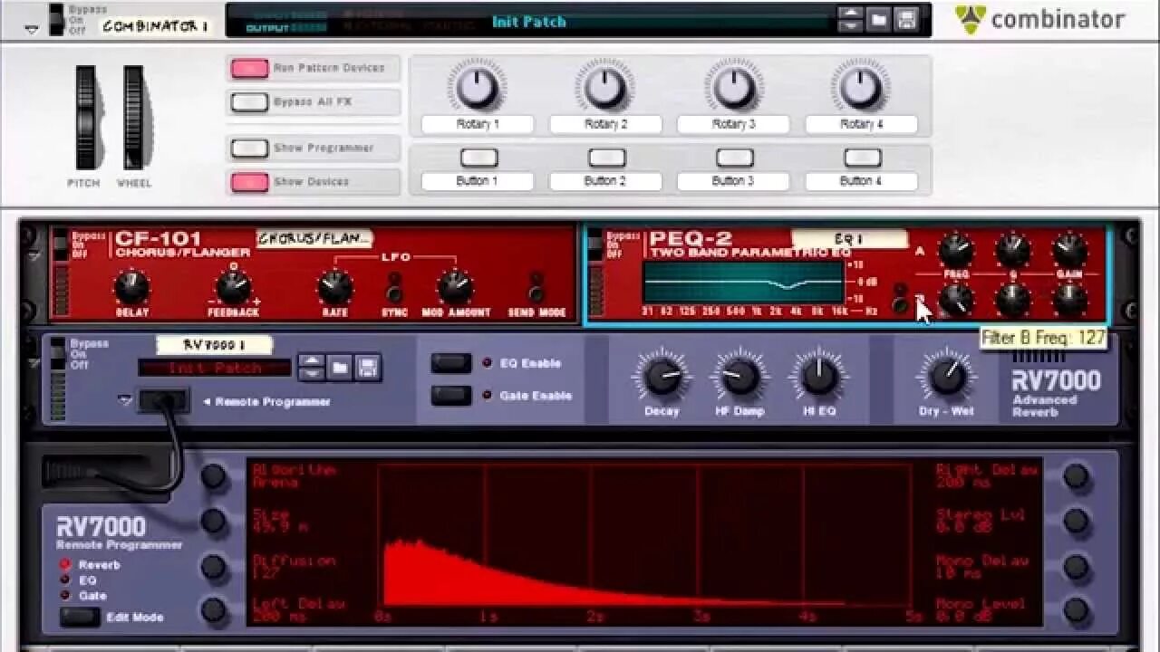The height and width of the screenshot is (652, 1160).
Task: Browse RV7000 patches with the folder icon
Action: click(339, 367)
